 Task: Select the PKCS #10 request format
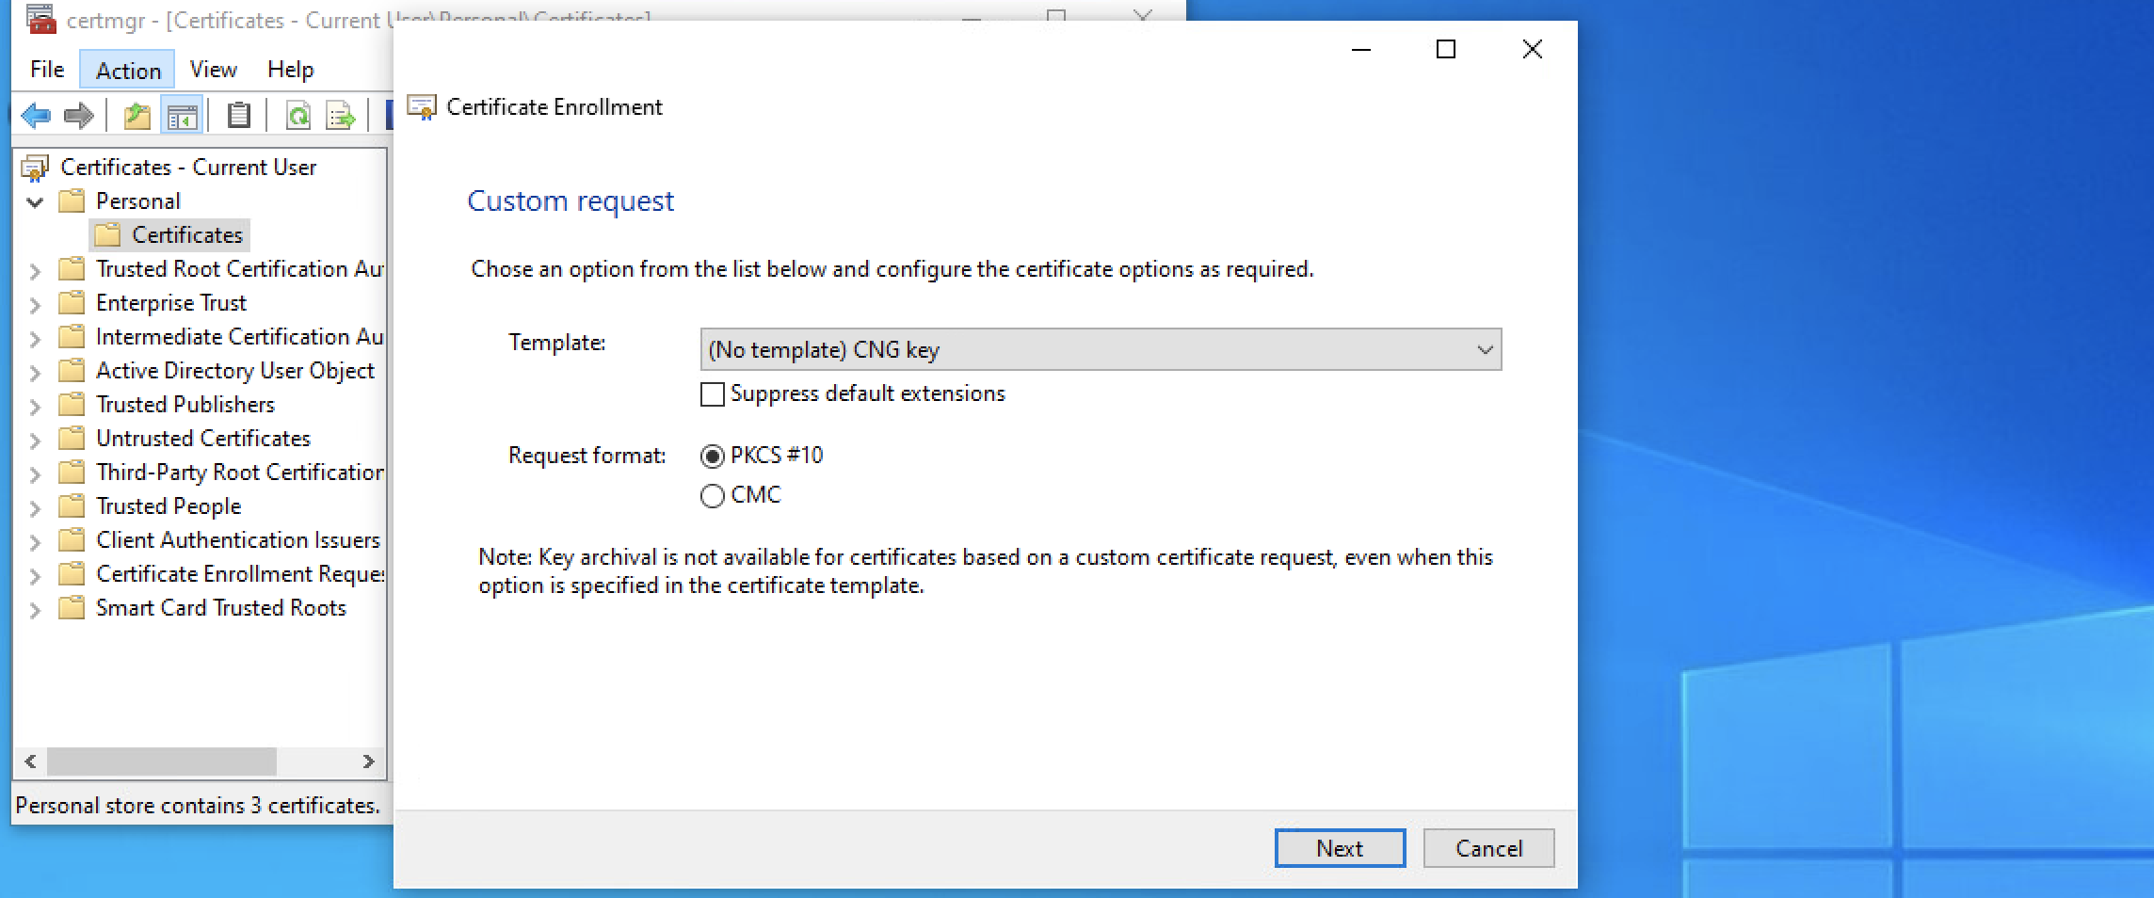click(713, 457)
